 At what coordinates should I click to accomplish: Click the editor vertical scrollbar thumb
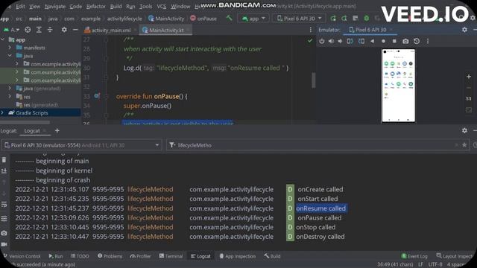click(x=313, y=80)
